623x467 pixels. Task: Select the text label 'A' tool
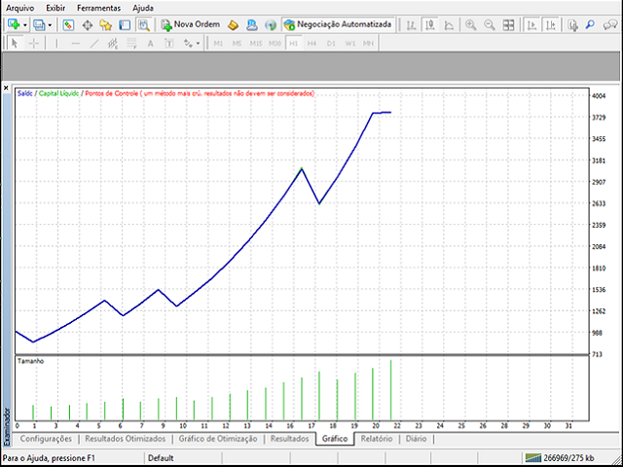tap(150, 43)
